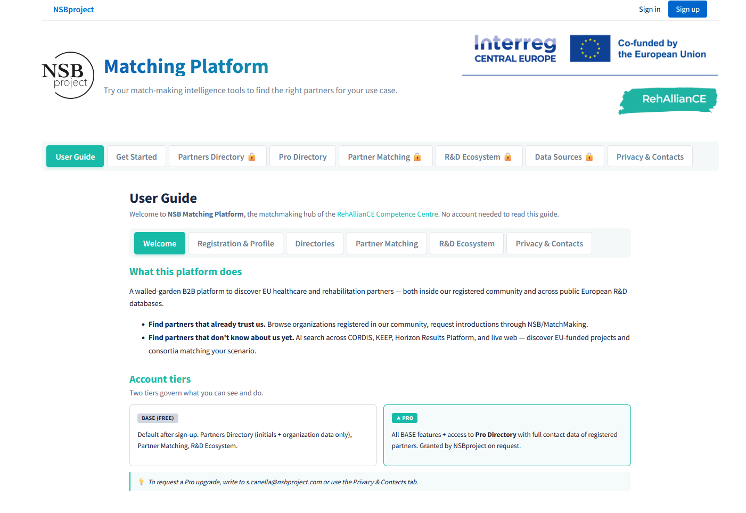Open Privacy & Contacts guide sub-tab

(549, 243)
